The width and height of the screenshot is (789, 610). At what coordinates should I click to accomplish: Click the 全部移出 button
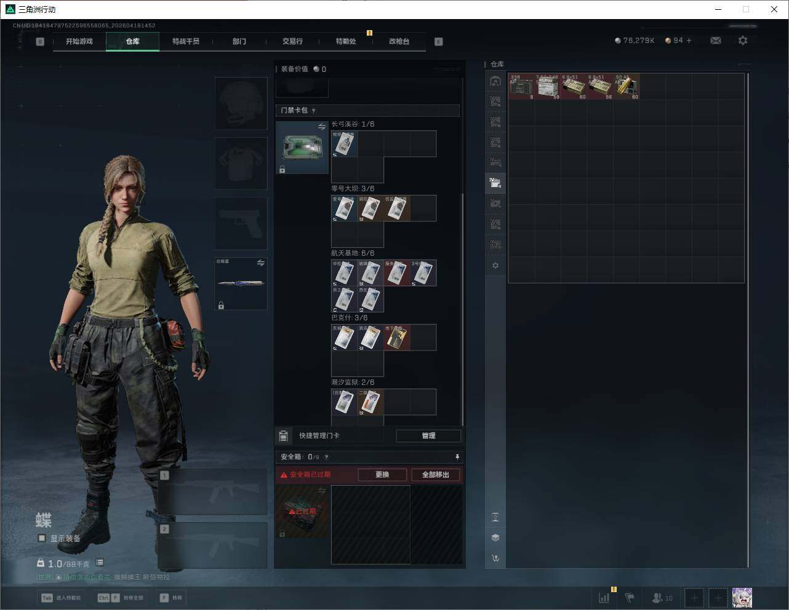pos(436,475)
